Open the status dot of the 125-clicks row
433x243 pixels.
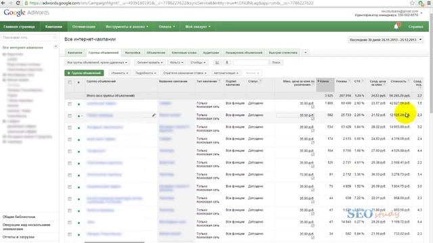tap(79, 163)
